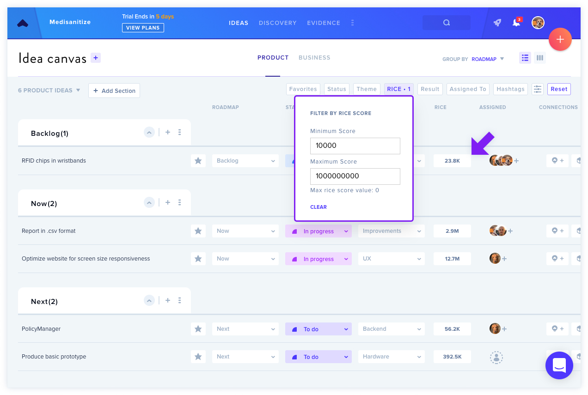Open the filter settings sliders icon
588x395 pixels.
(537, 89)
